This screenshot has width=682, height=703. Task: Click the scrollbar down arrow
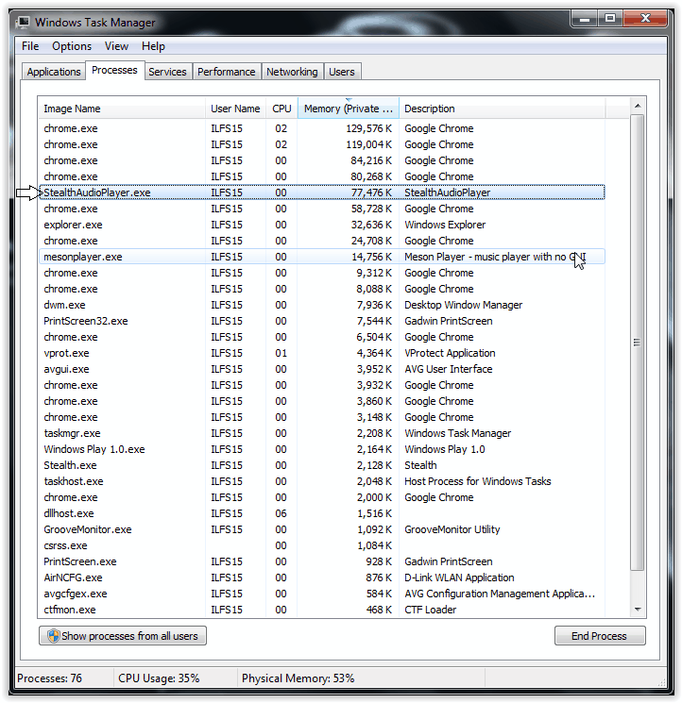638,610
